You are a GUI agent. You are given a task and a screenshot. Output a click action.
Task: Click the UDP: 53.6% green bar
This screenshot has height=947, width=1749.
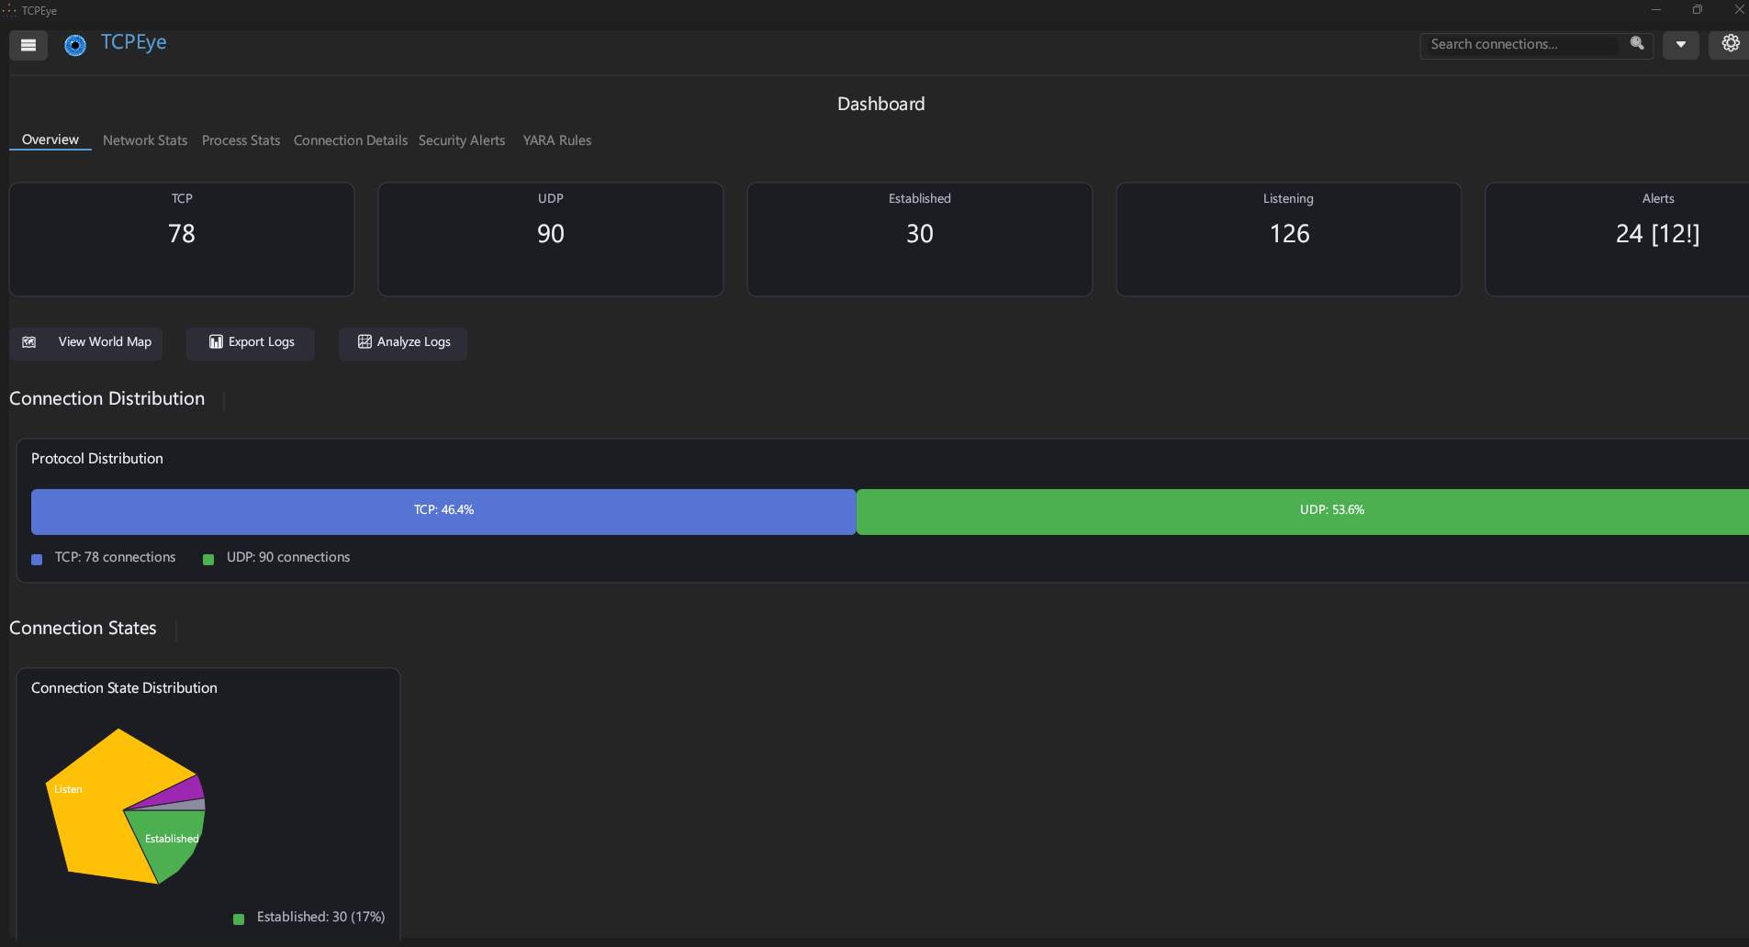[x=1303, y=512]
